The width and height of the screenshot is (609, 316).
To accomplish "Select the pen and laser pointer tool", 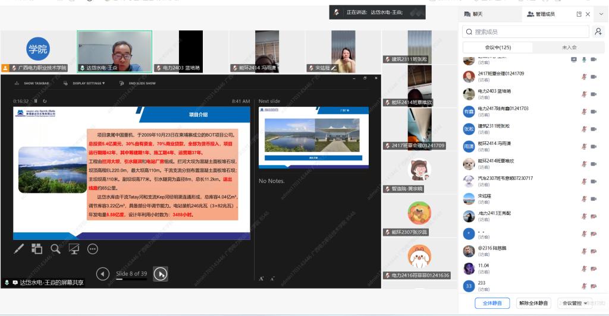I will (18, 249).
